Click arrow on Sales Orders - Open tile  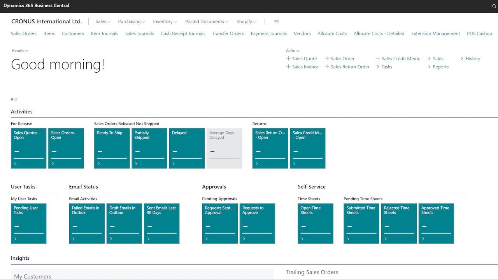pos(53,164)
